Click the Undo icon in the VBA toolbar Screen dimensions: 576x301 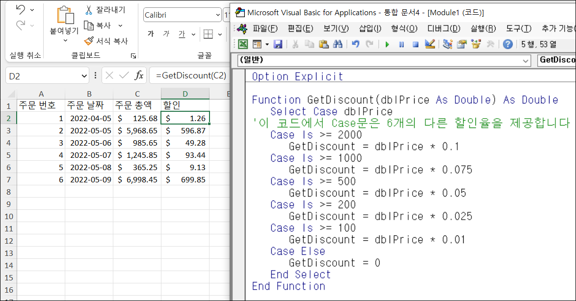click(355, 45)
